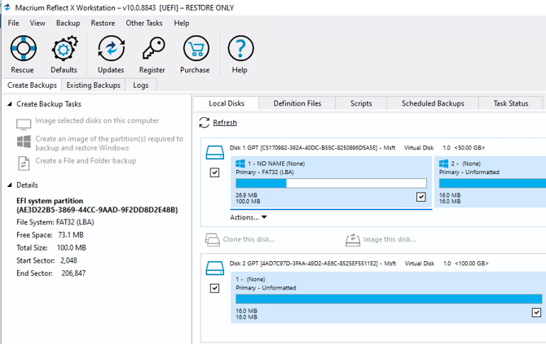
Task: Open the Purchase shopping cart icon
Action: click(195, 50)
